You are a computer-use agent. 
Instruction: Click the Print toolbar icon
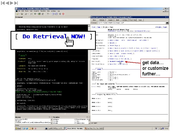(x=26, y=14)
